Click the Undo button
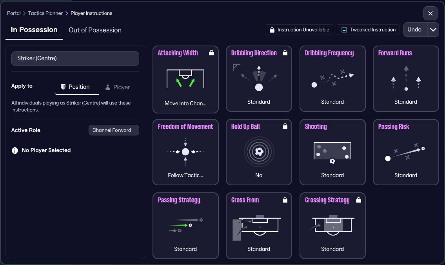The height and width of the screenshot is (265, 445). click(x=414, y=29)
